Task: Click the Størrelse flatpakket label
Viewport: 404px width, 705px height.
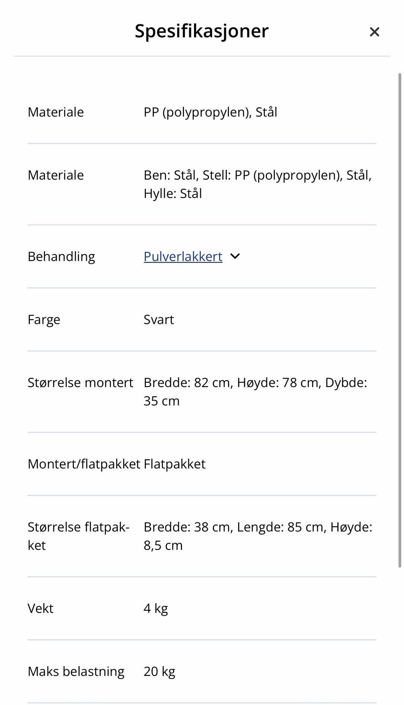Action: pos(78,536)
